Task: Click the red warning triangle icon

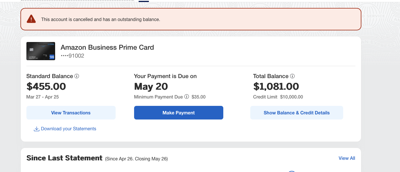Action: pos(31,19)
